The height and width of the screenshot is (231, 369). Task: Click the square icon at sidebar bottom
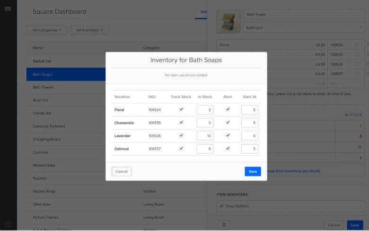8,224
